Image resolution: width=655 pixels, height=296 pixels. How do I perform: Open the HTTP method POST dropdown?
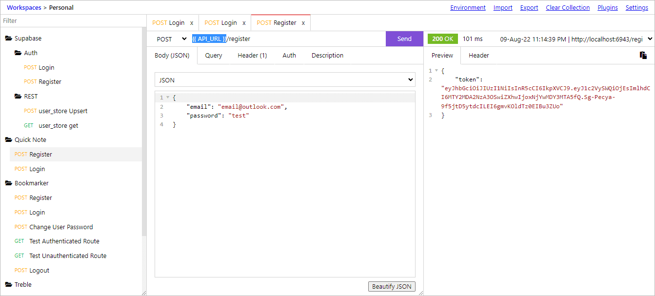[171, 39]
